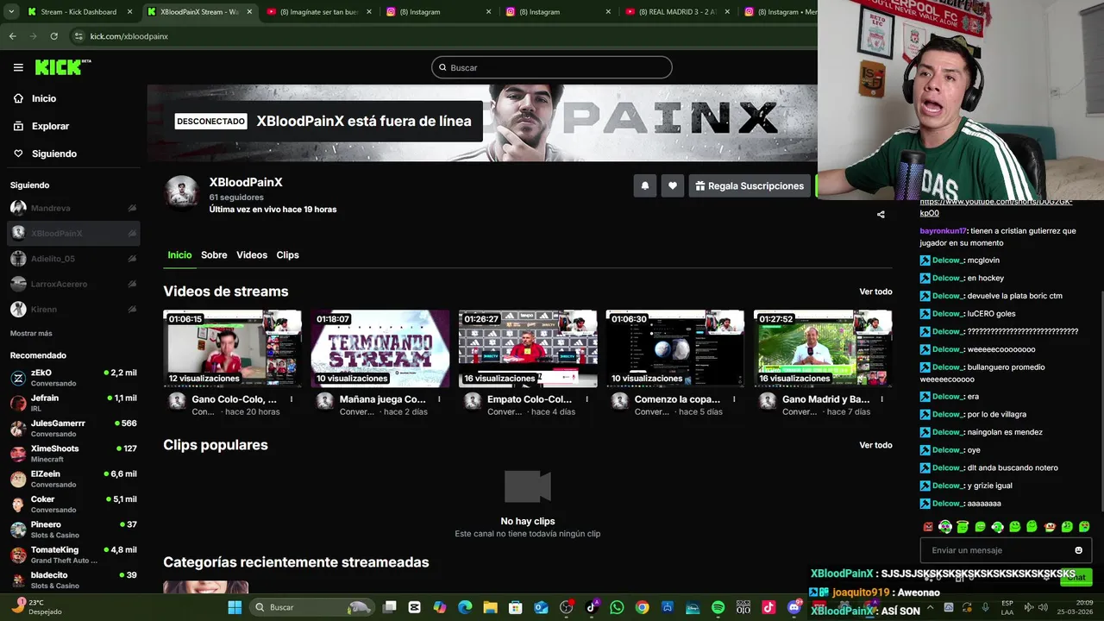
Task: Open CapCut from the taskbar
Action: tap(414, 607)
